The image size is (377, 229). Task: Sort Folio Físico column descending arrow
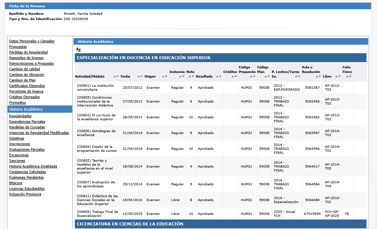350,76
